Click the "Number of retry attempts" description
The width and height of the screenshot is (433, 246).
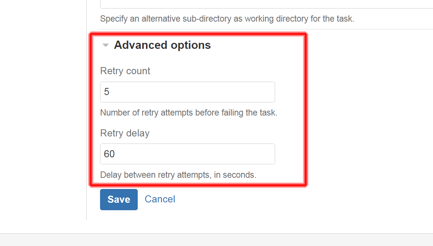[189, 113]
